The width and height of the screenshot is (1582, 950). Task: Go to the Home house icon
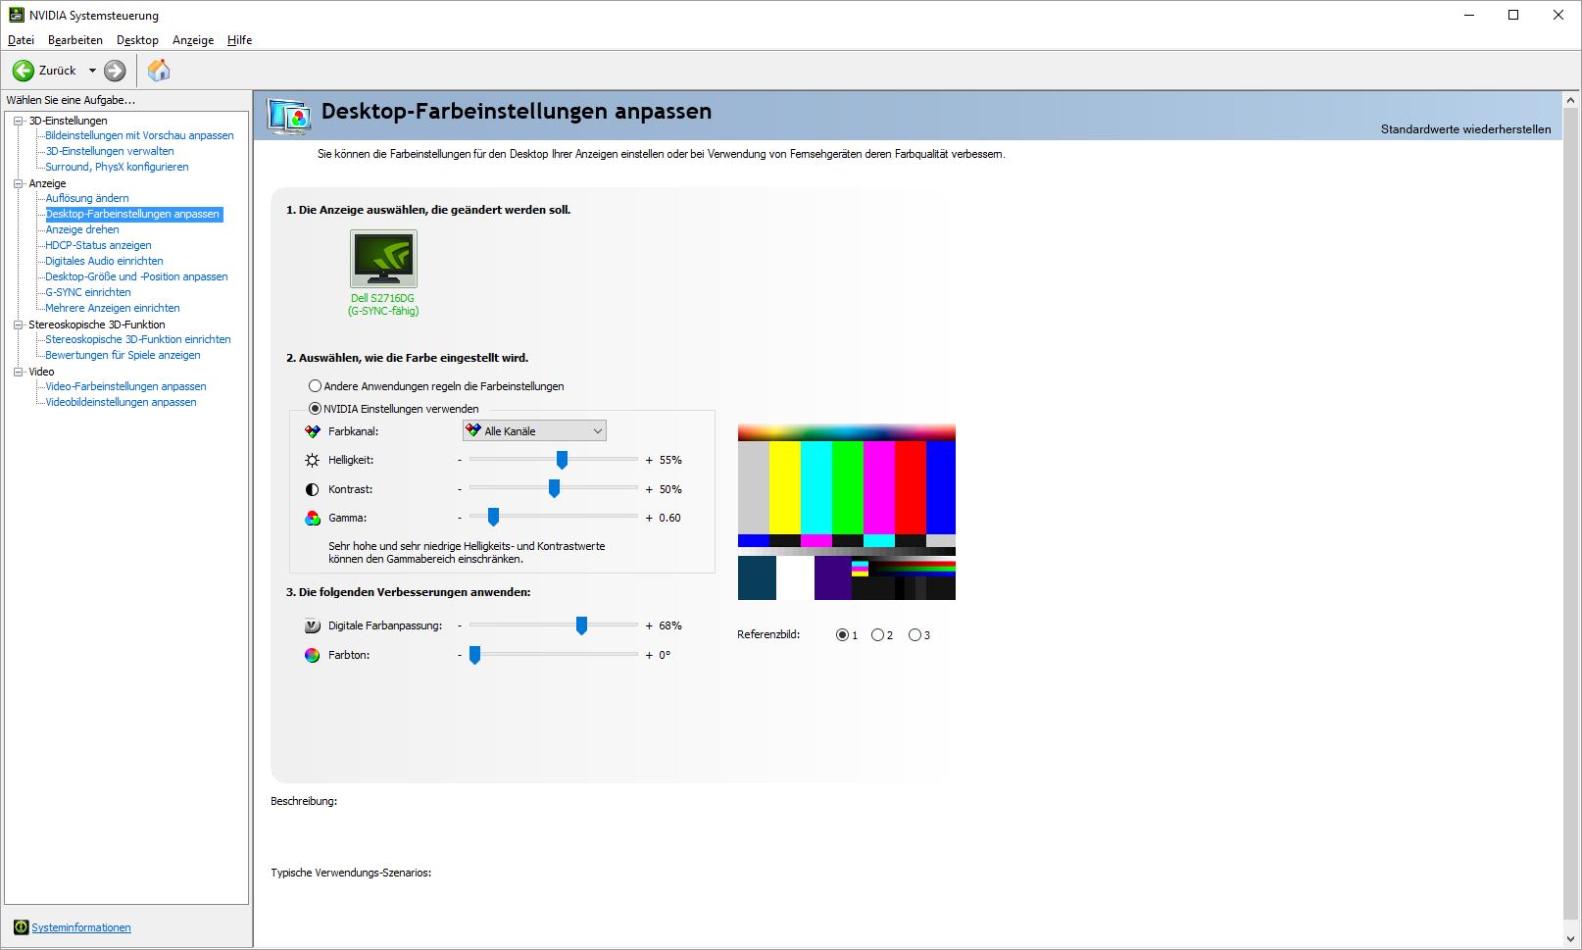[x=159, y=71]
